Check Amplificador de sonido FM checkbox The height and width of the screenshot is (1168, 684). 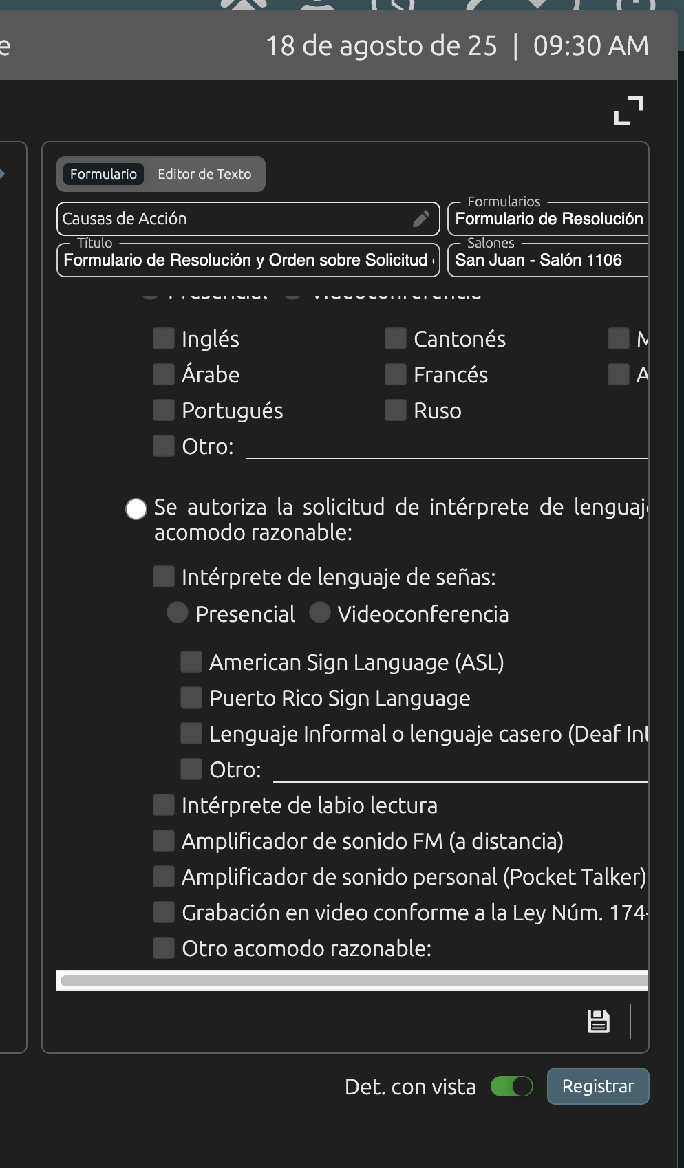(164, 841)
